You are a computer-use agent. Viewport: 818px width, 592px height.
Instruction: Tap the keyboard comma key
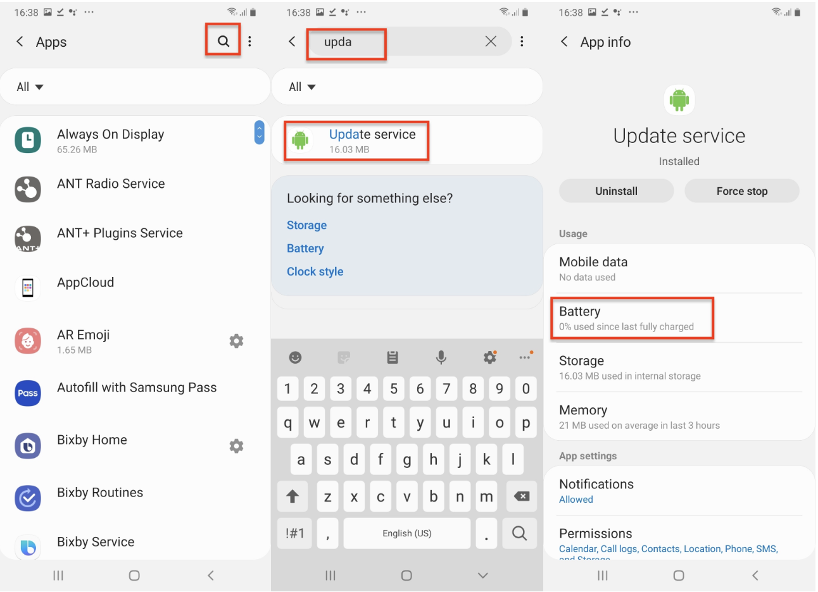point(327,533)
